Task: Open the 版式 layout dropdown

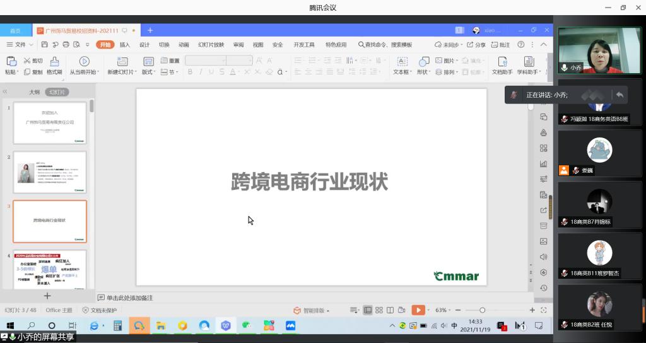Action: (x=149, y=72)
